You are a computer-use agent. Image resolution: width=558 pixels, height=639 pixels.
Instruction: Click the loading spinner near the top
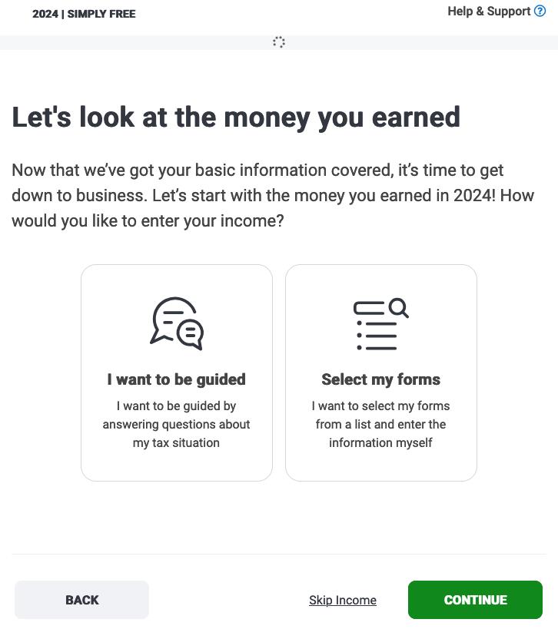(x=278, y=42)
